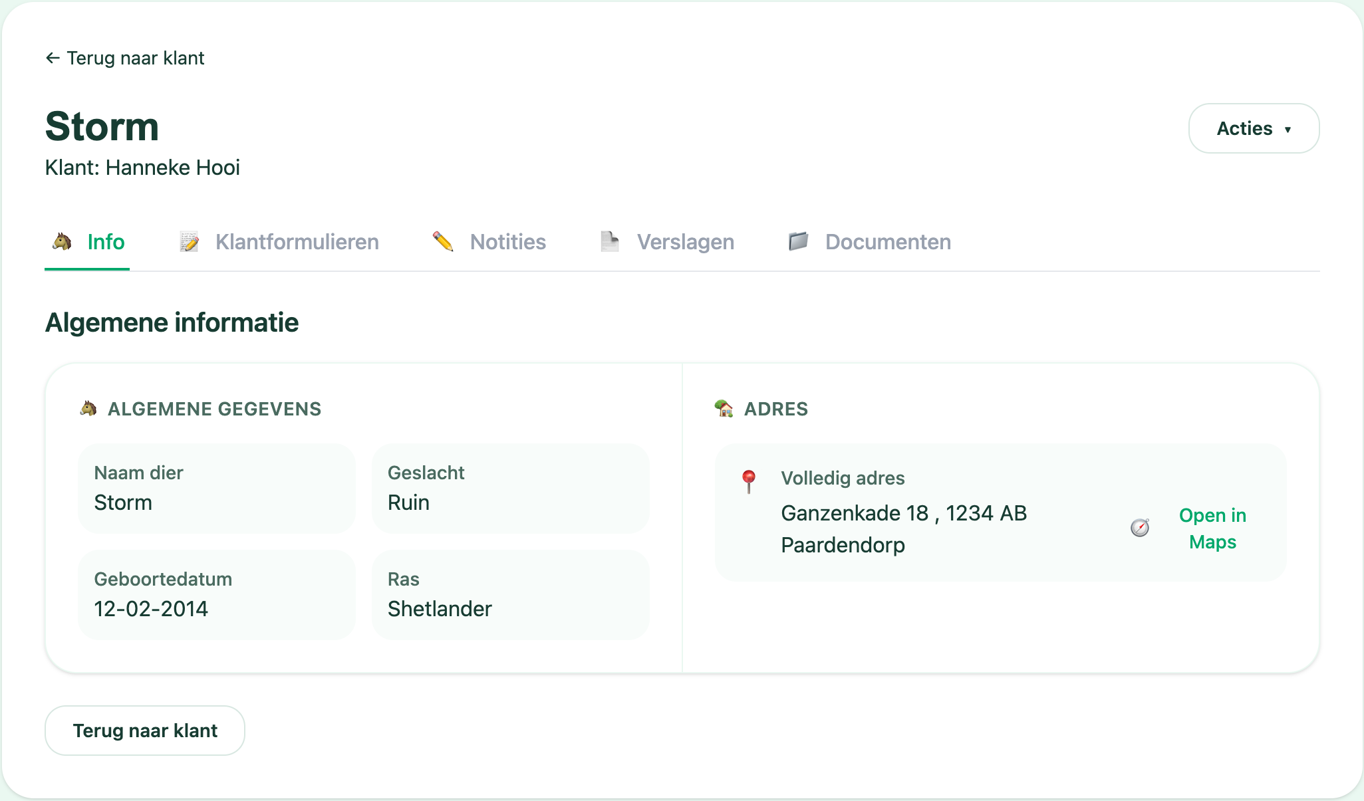Image resolution: width=1364 pixels, height=801 pixels.
Task: Show the Documenten tab
Action: point(869,242)
